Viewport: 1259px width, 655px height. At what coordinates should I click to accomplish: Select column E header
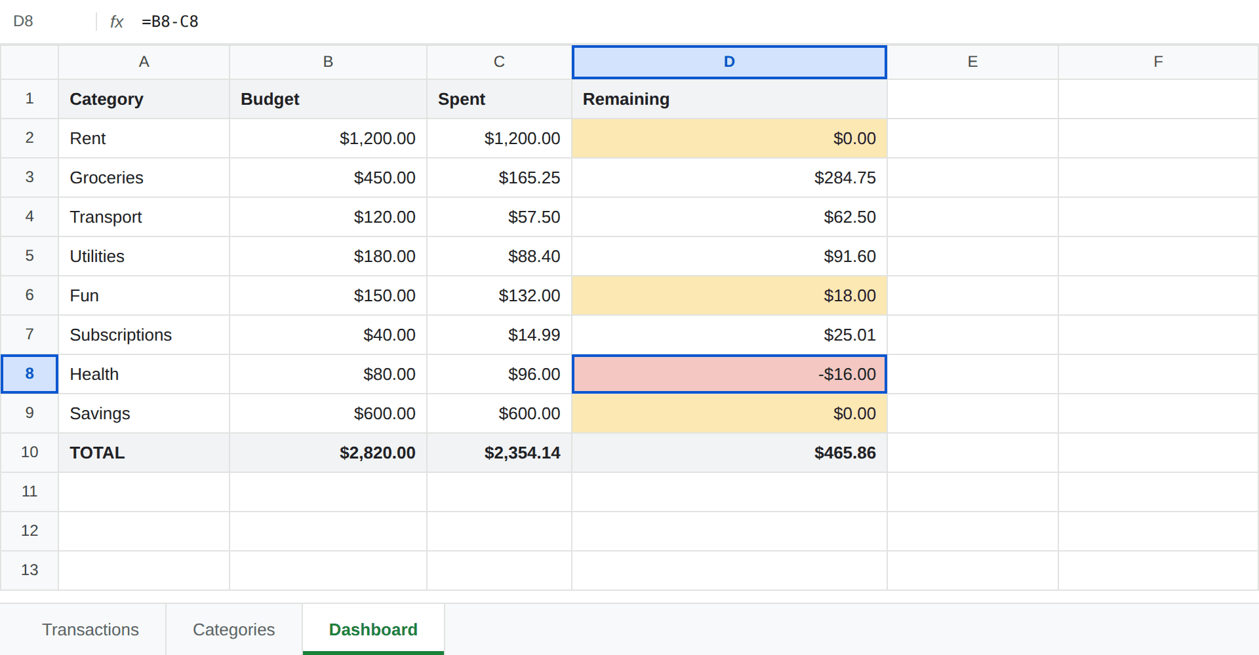(x=972, y=62)
